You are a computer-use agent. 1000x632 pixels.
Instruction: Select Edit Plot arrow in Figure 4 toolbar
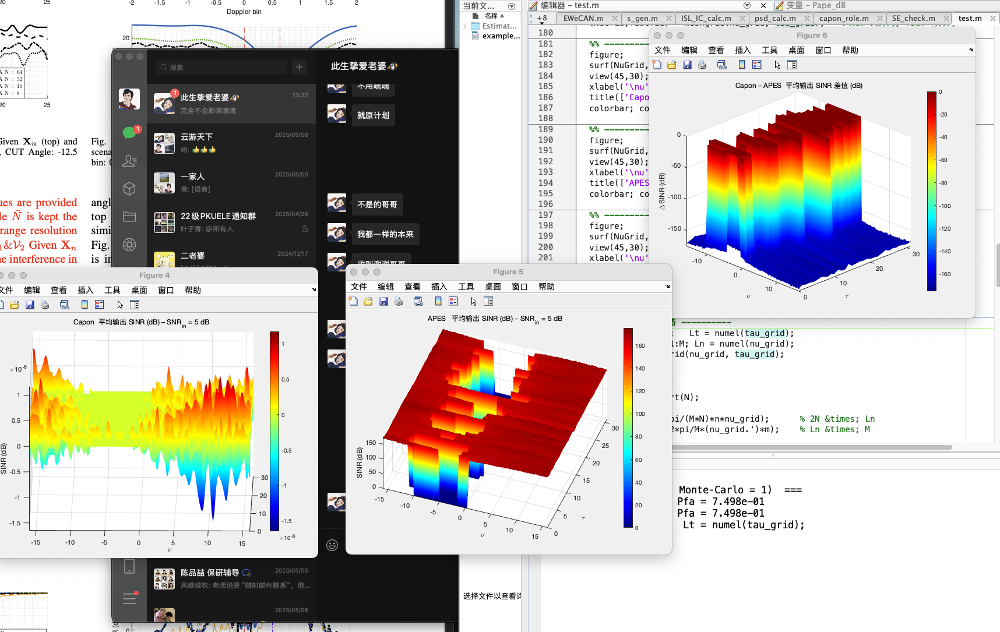(120, 305)
